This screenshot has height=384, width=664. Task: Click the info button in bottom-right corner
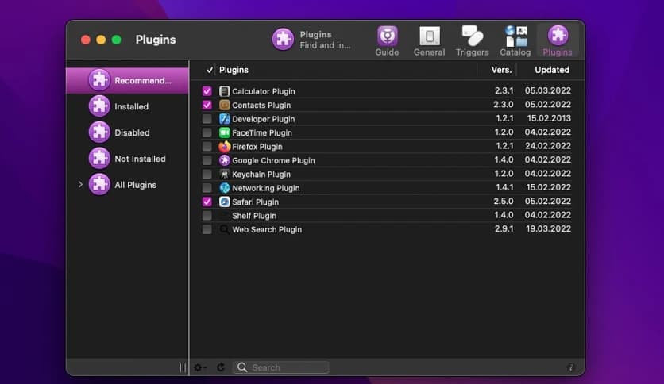point(570,367)
